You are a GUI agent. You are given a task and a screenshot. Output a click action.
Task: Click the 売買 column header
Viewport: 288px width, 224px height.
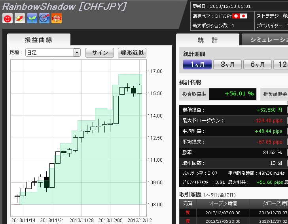tap(188, 203)
